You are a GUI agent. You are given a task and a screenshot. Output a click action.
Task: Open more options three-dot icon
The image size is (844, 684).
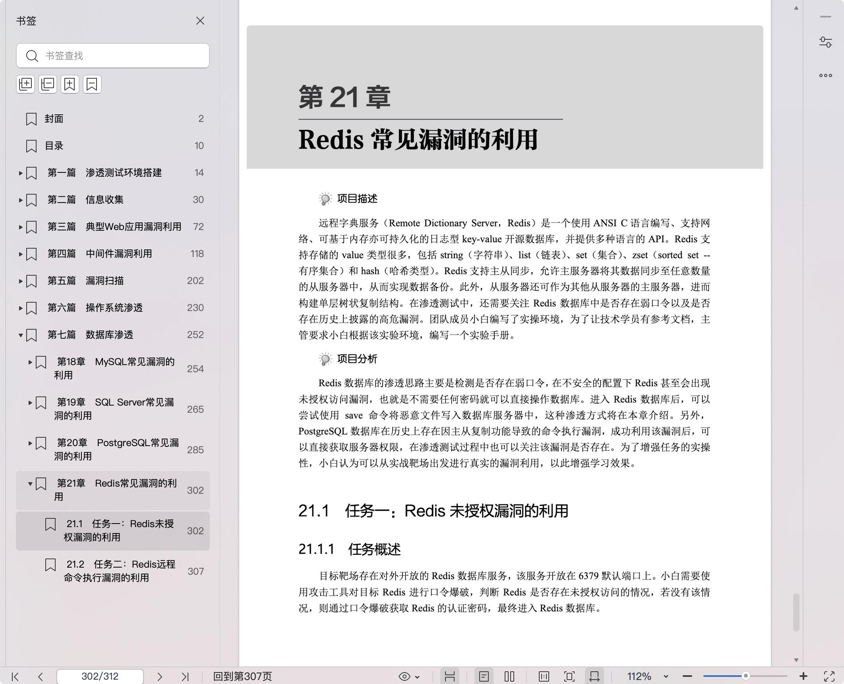[x=826, y=75]
